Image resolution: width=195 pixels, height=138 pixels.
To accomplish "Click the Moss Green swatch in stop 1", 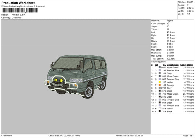I will (160, 67).
